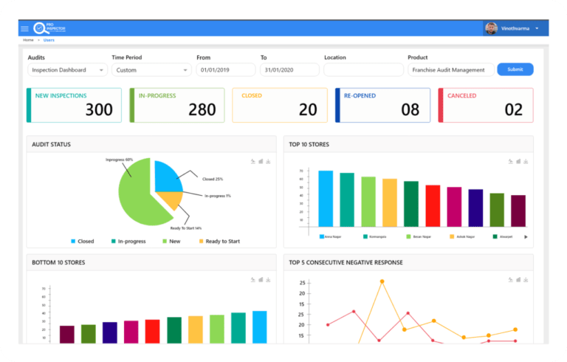The width and height of the screenshot is (567, 362).
Task: Toggle the In-progress series in pie legend
Action: (x=128, y=242)
